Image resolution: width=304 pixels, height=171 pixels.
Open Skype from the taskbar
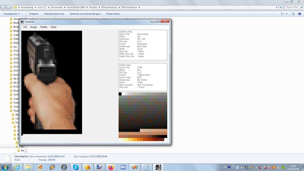pyautogui.click(x=76, y=167)
